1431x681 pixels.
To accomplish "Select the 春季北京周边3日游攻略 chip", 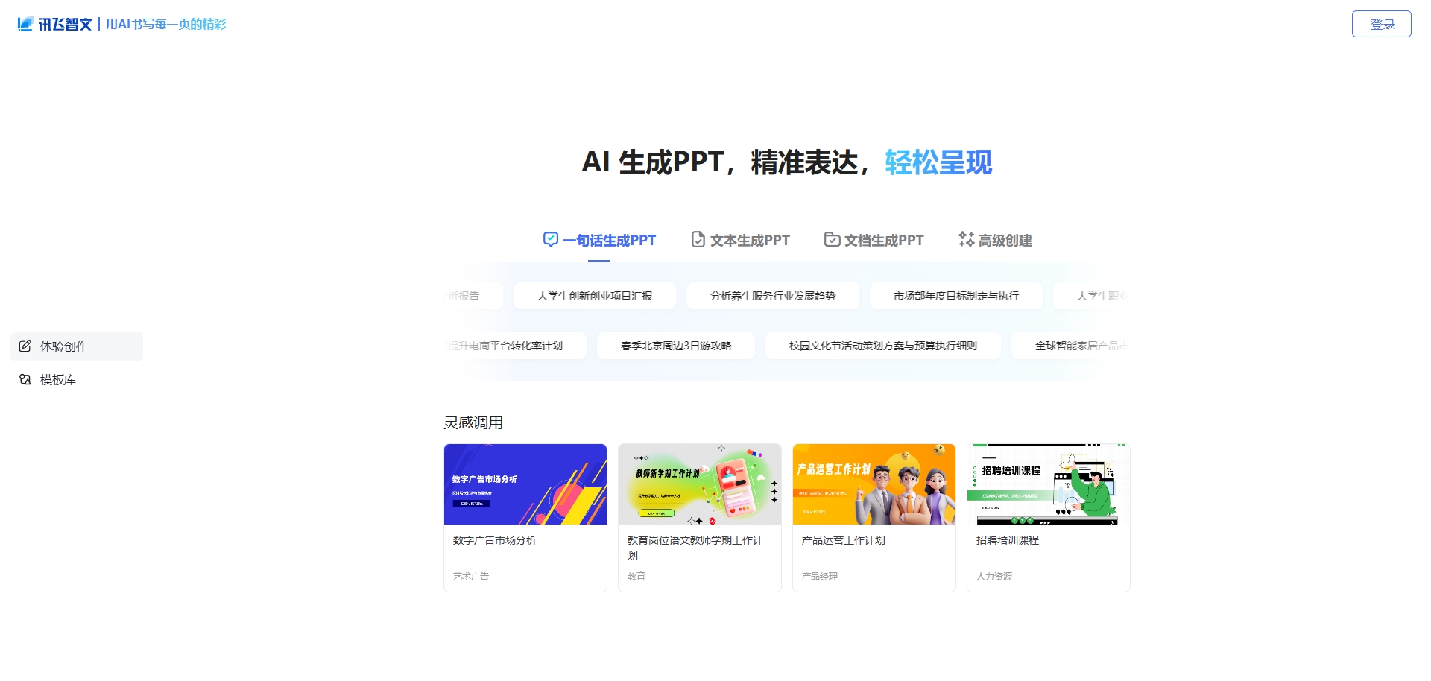I will pyautogui.click(x=675, y=345).
